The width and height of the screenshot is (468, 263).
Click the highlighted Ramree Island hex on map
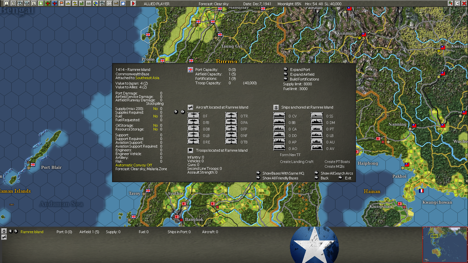coord(148,35)
